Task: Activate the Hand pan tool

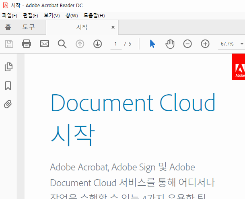Action: tap(170, 44)
